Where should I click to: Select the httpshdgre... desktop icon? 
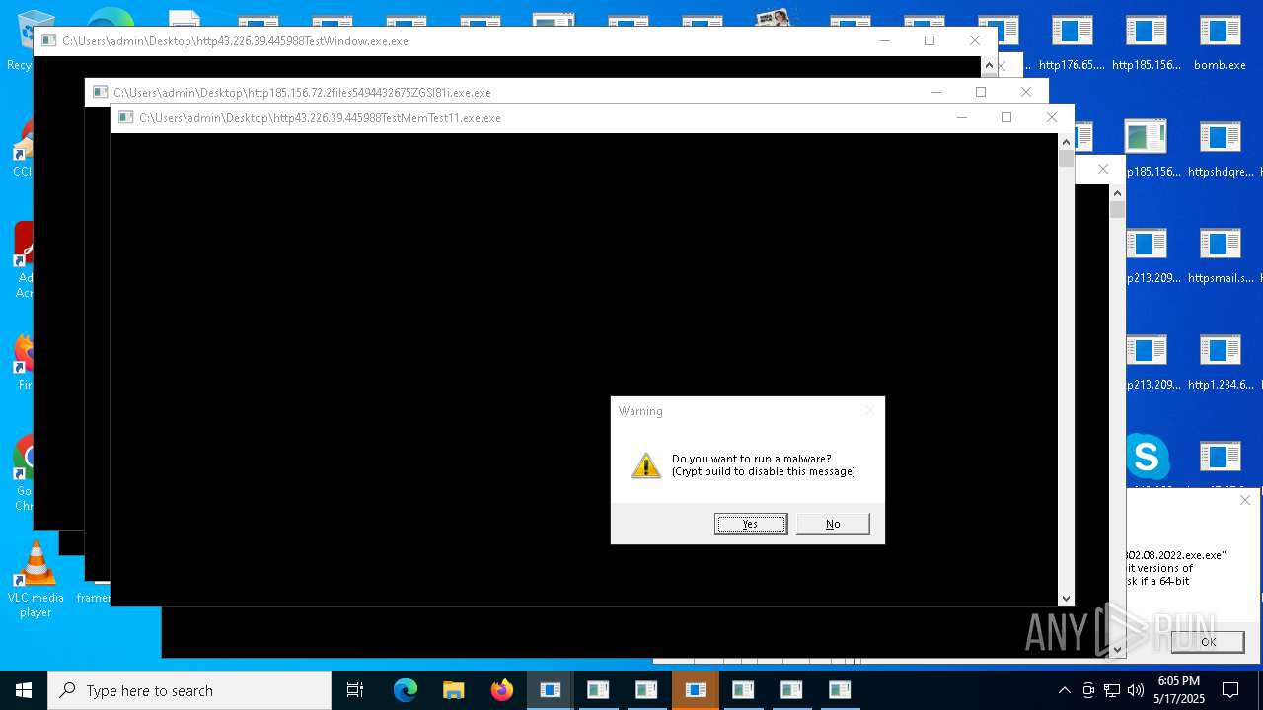[x=1220, y=149]
